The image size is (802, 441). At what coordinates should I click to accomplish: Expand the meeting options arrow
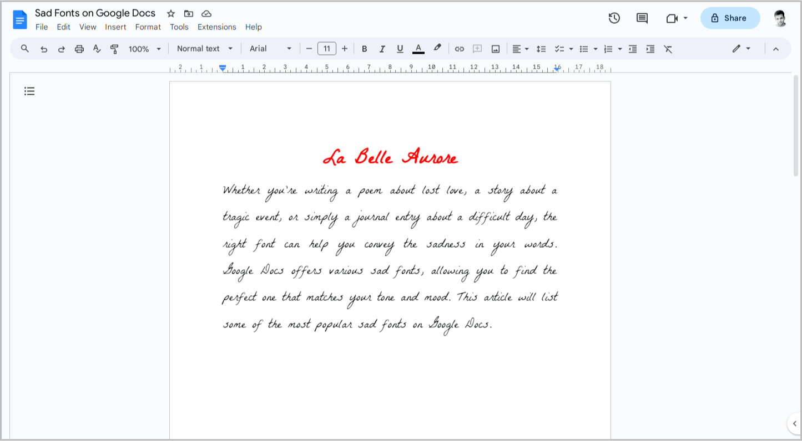685,18
